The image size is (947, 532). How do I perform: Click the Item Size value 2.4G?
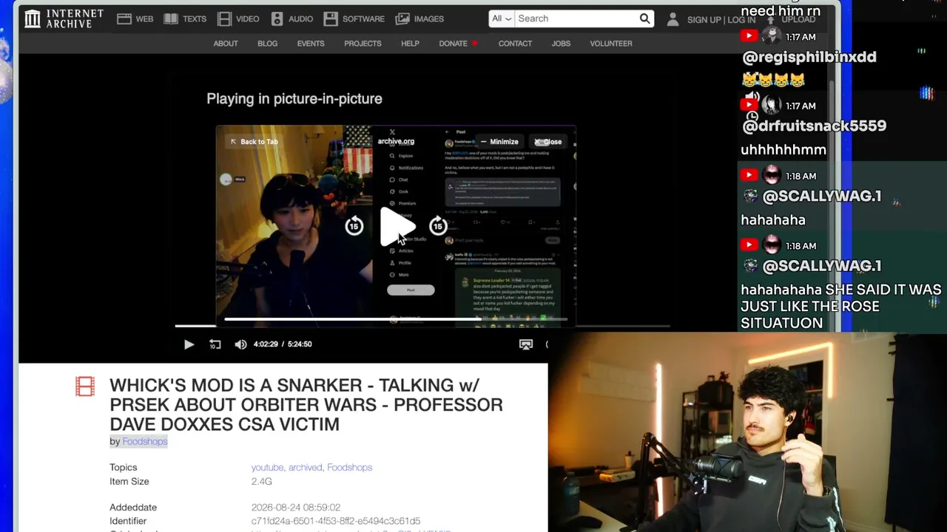pos(262,482)
